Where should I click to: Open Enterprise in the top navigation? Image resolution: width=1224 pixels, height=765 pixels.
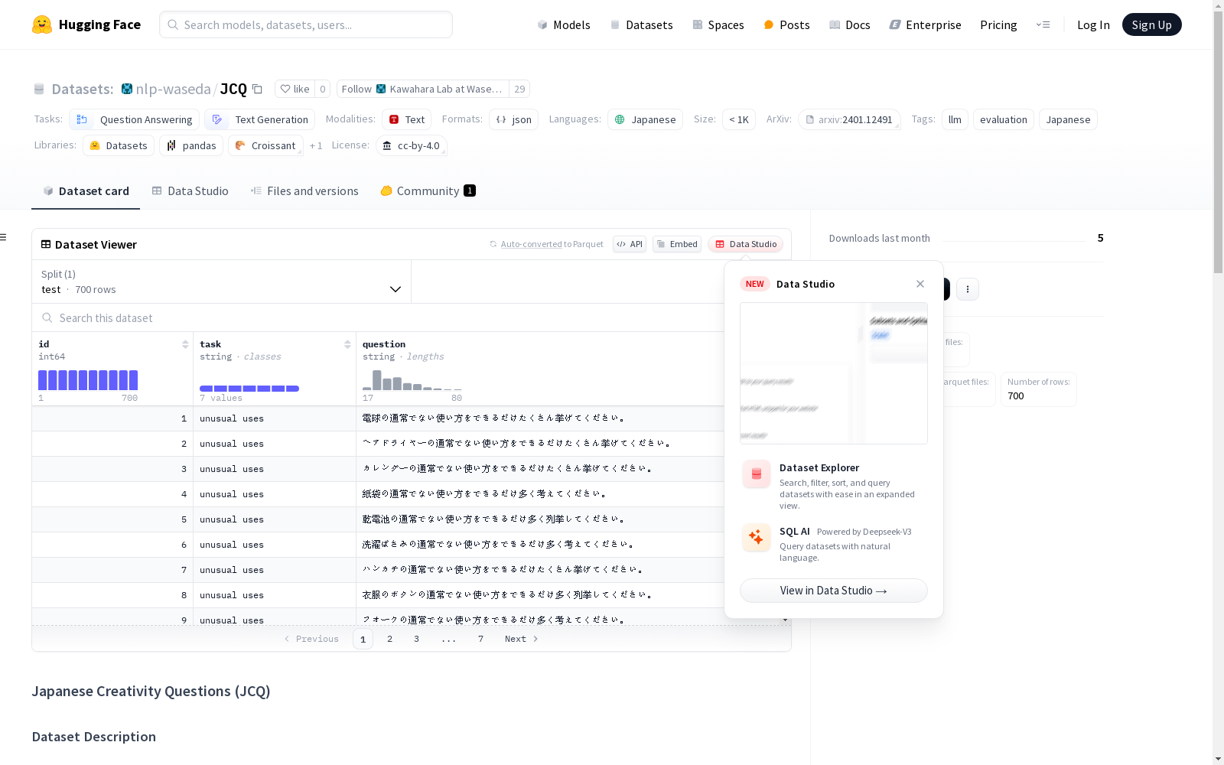coord(925,24)
